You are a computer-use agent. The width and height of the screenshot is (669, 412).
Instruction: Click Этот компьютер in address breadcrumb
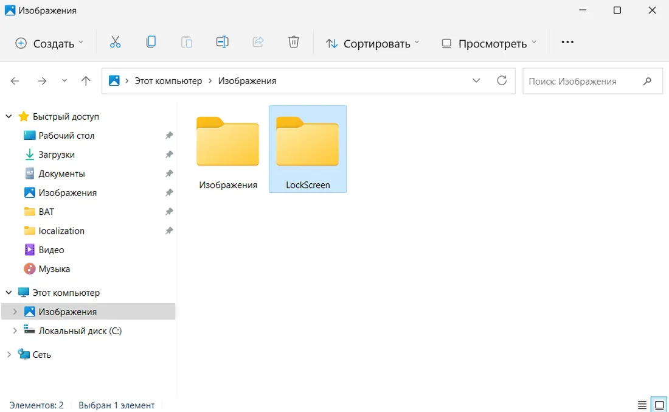(x=168, y=81)
